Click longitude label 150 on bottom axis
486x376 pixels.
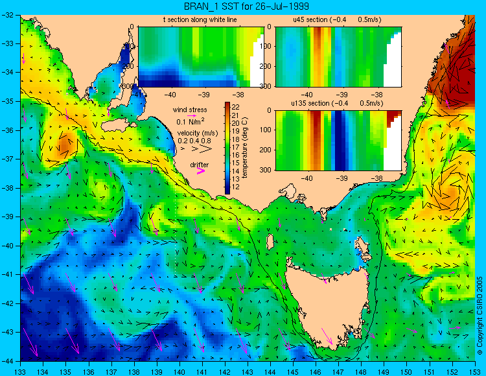406,371
